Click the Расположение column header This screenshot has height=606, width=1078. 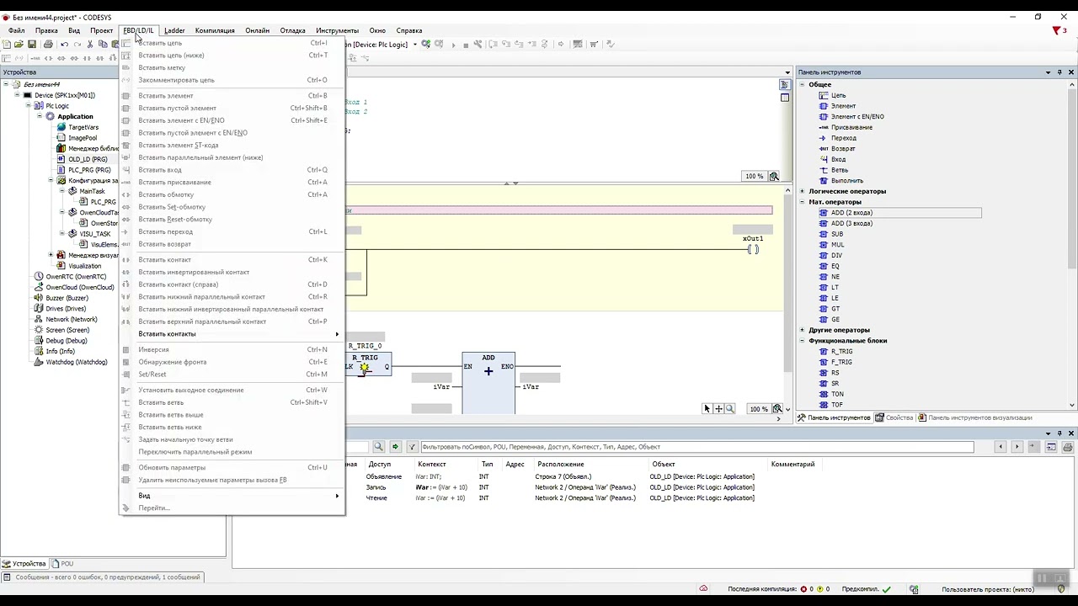click(561, 465)
